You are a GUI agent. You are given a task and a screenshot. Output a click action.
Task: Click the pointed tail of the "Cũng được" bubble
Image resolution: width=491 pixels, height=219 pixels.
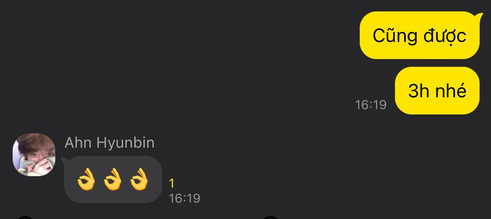click(x=478, y=16)
